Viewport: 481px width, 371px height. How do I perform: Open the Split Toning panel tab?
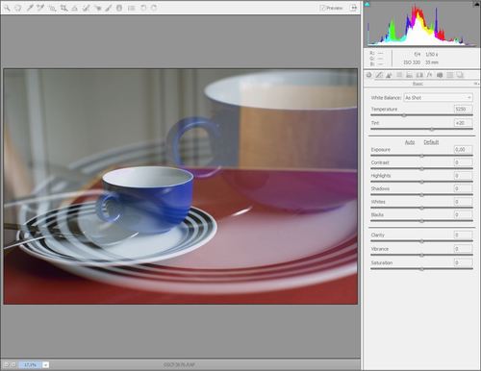pos(409,75)
